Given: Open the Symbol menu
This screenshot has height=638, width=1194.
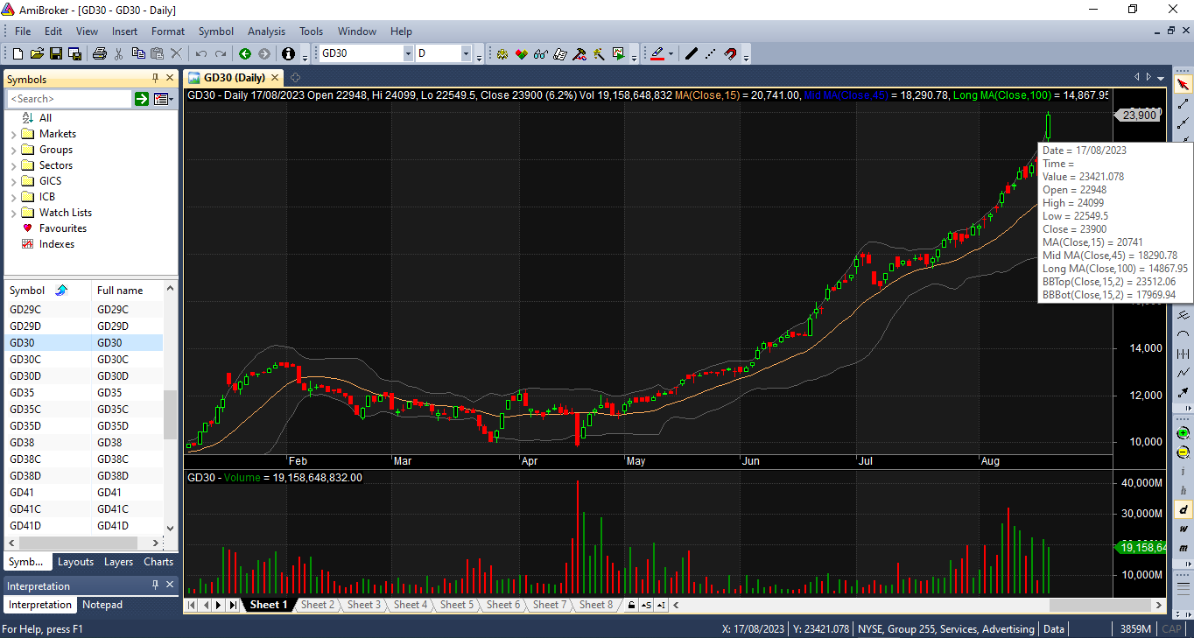Looking at the screenshot, I should tap(216, 32).
